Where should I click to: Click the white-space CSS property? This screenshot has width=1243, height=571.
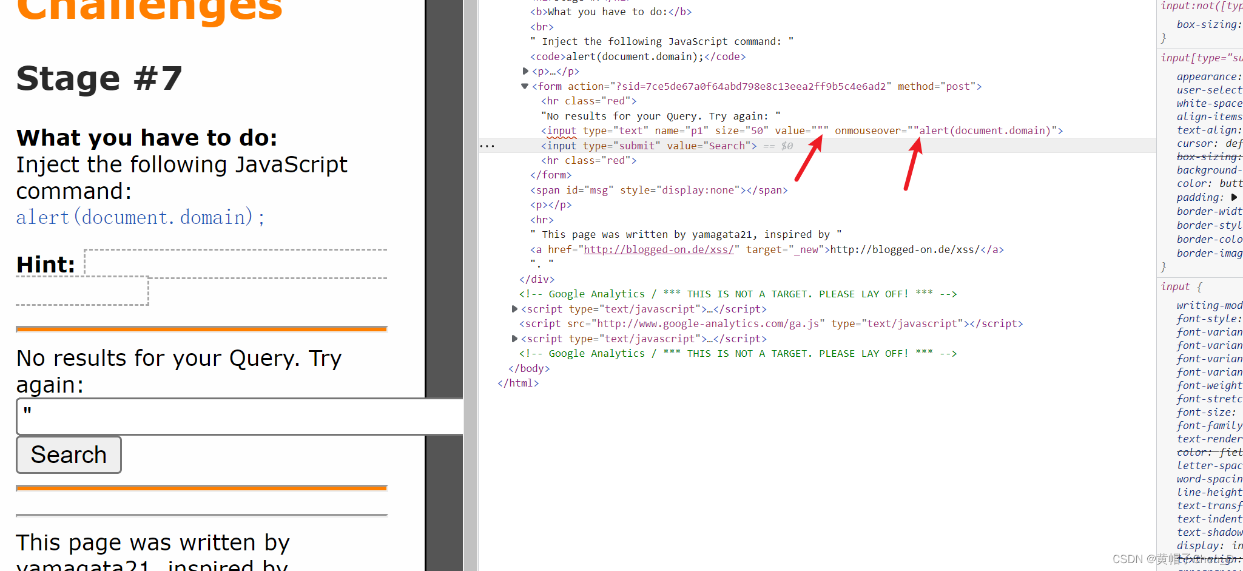coord(1210,103)
